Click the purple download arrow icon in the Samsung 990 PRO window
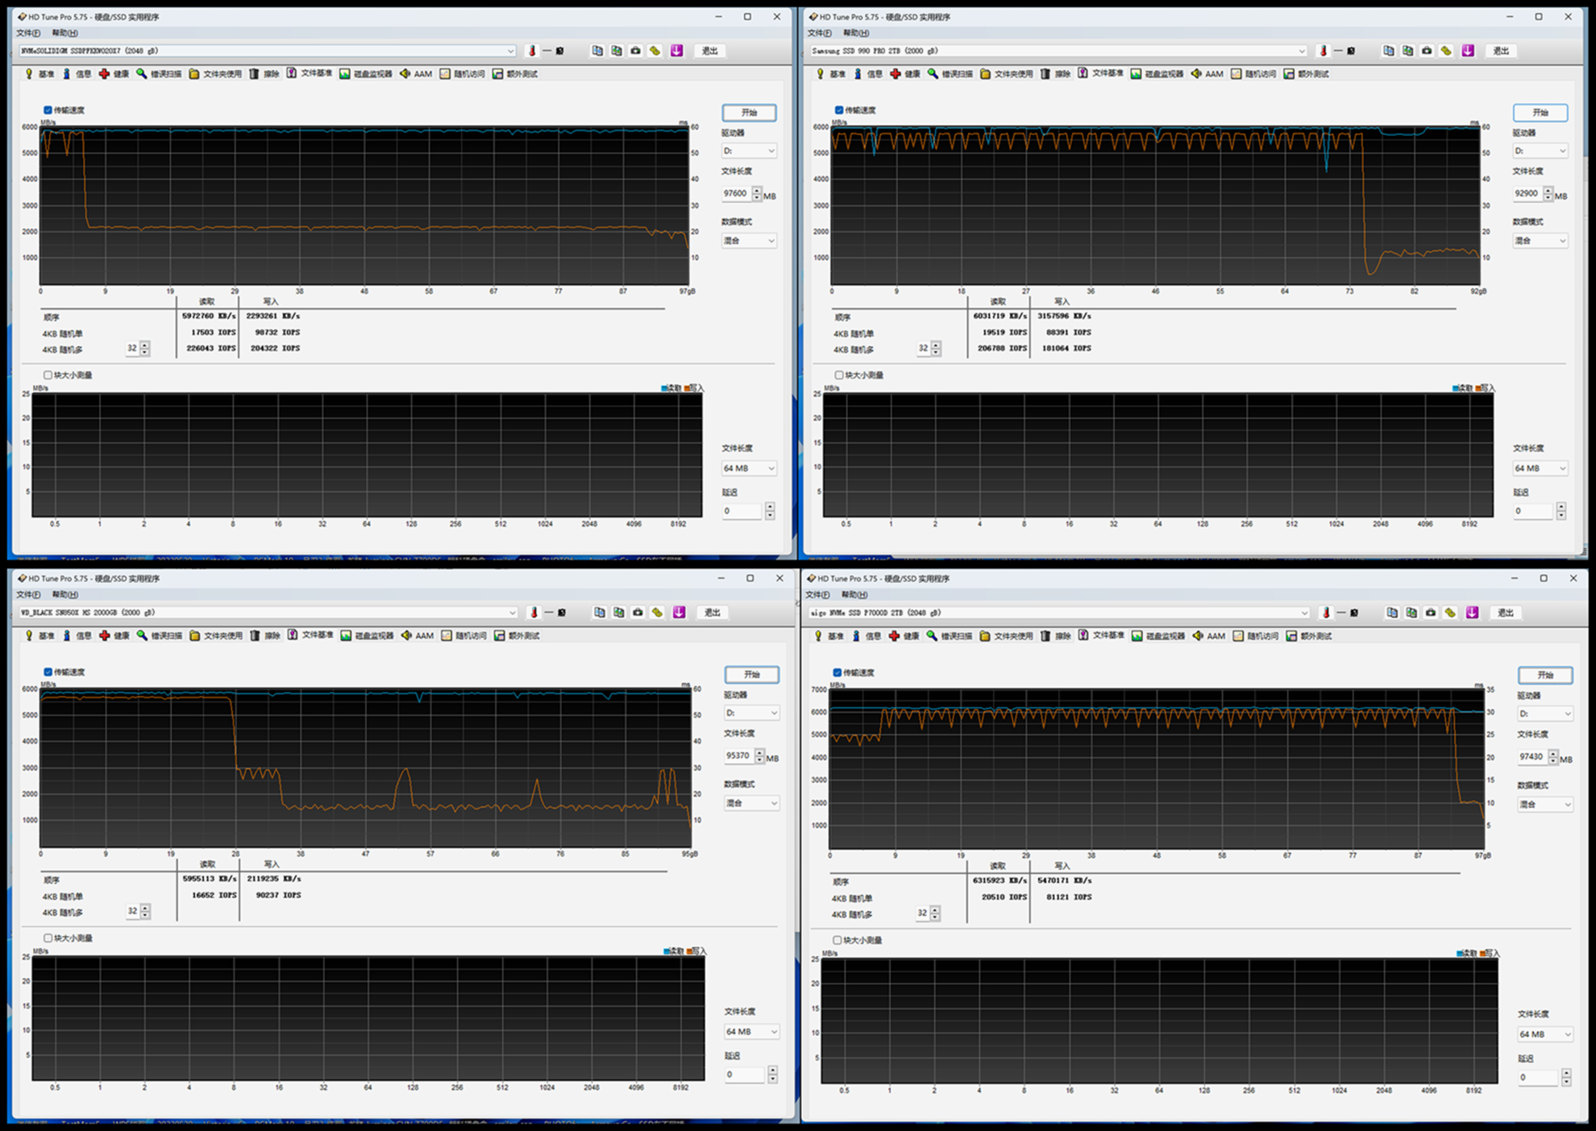 point(1468,51)
